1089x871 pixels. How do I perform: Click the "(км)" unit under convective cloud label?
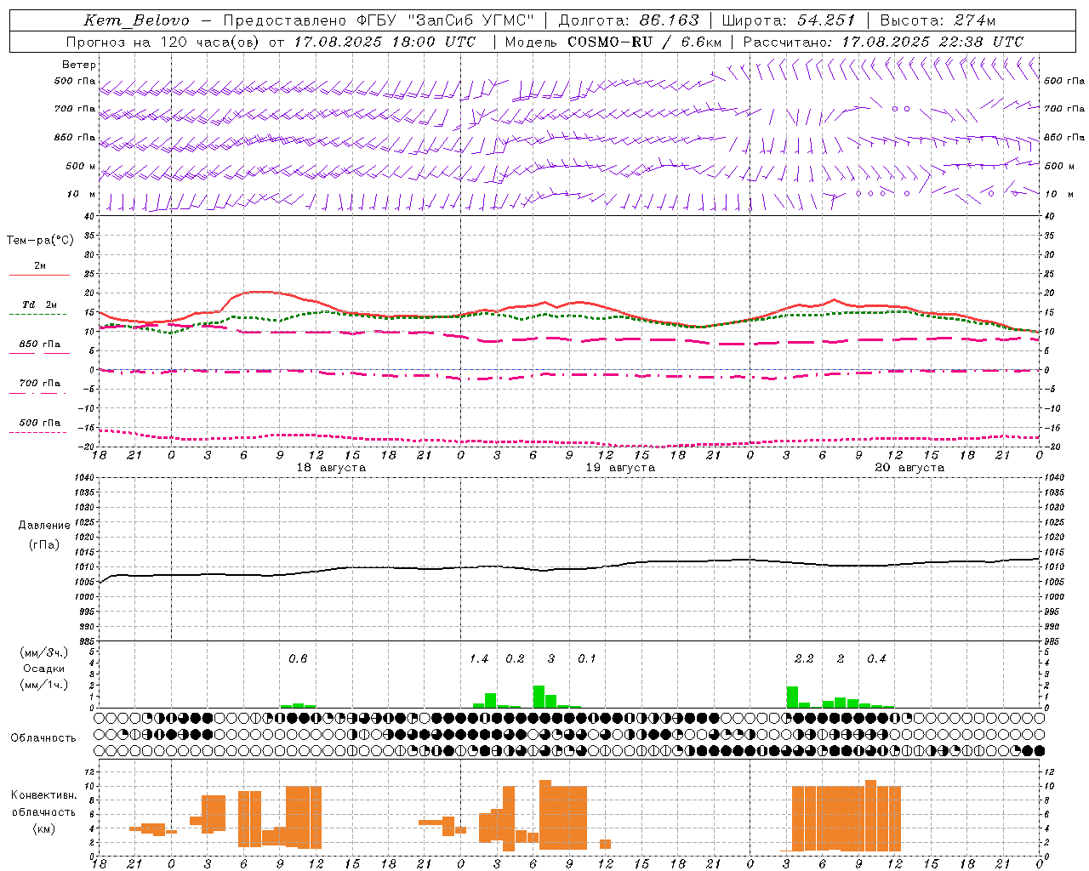click(x=43, y=828)
